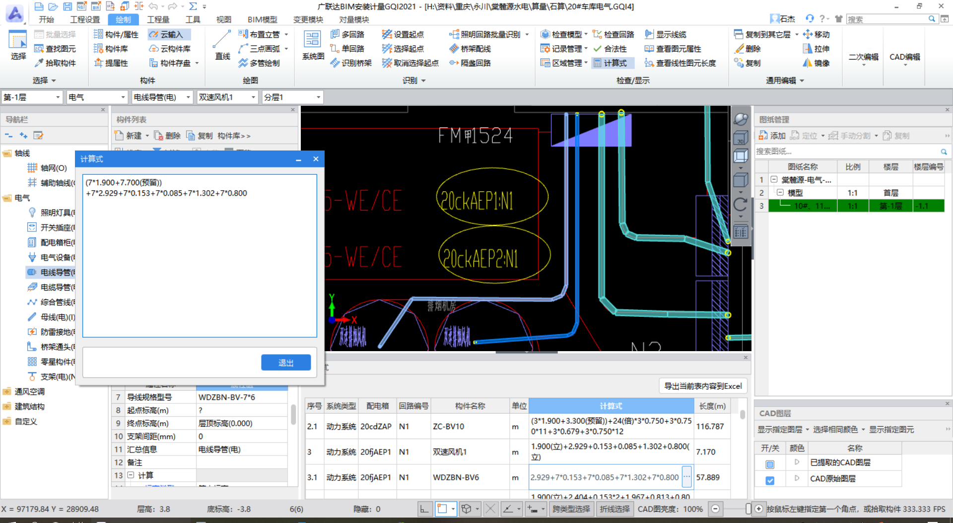
Task: Click 删除 in component list toolbar
Action: coord(167,136)
